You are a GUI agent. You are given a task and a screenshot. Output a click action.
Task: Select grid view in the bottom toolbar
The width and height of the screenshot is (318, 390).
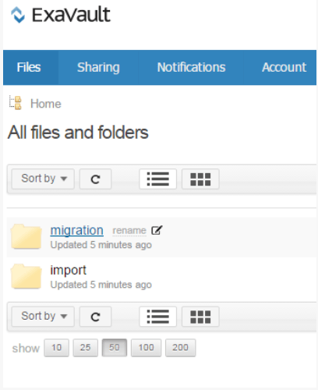click(x=200, y=317)
